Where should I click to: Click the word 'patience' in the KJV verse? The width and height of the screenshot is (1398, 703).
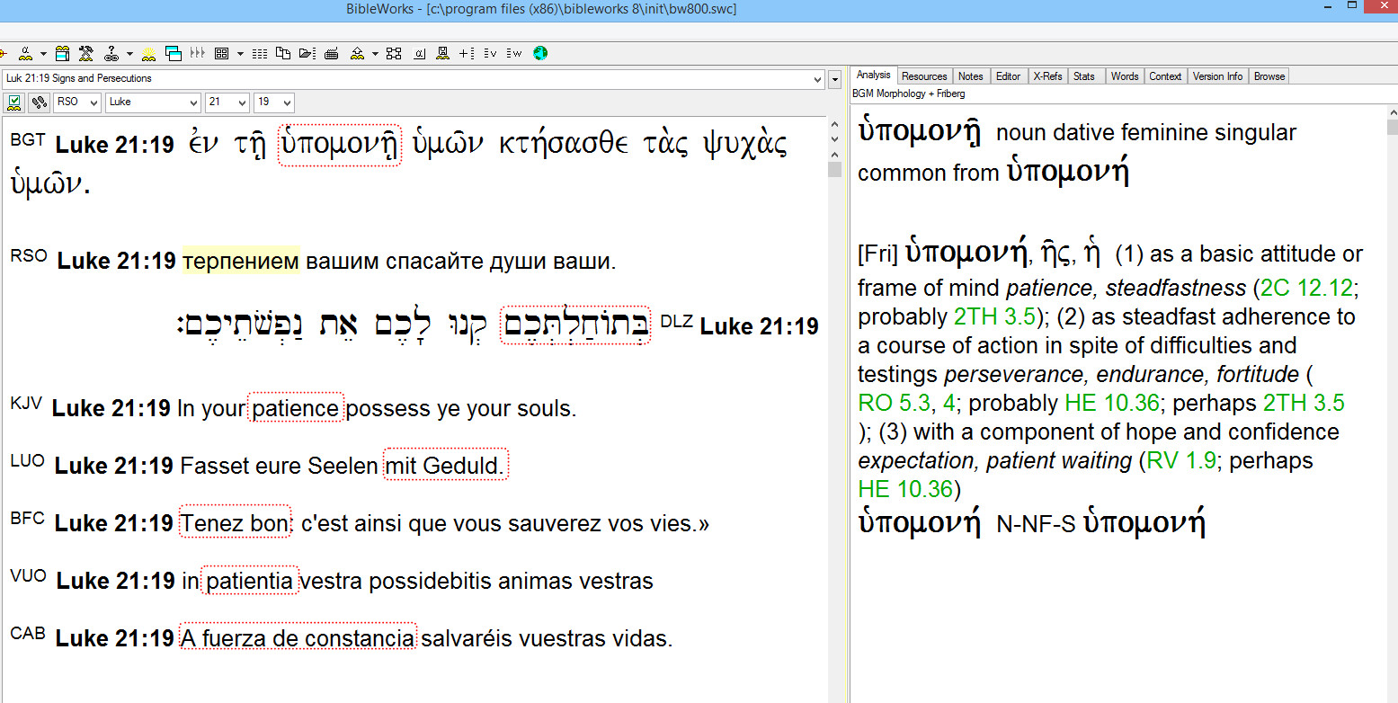[x=296, y=408]
